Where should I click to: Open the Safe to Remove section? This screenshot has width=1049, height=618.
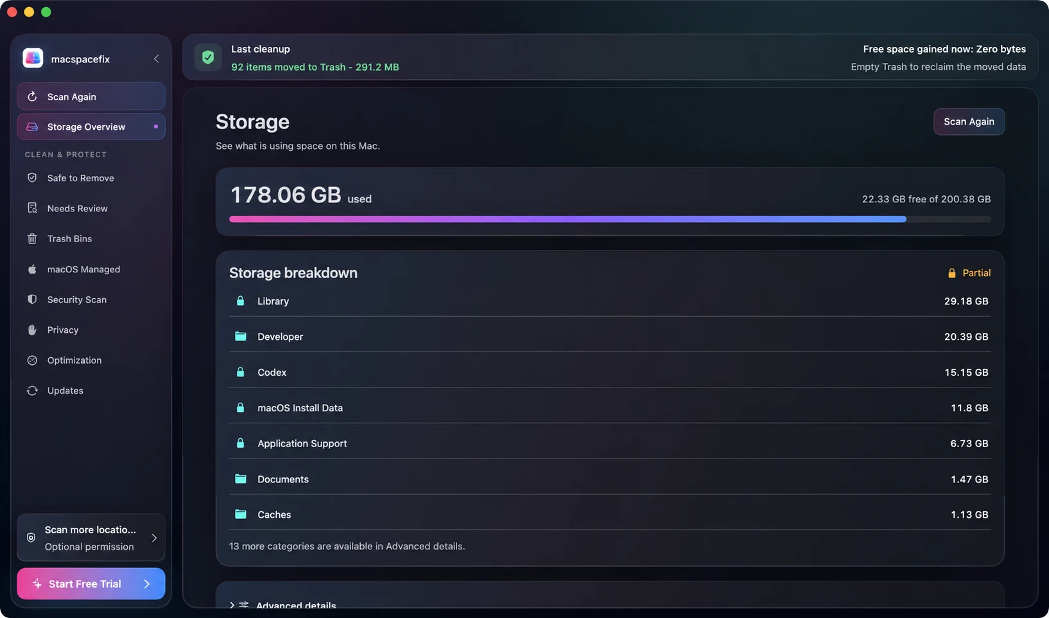click(91, 178)
